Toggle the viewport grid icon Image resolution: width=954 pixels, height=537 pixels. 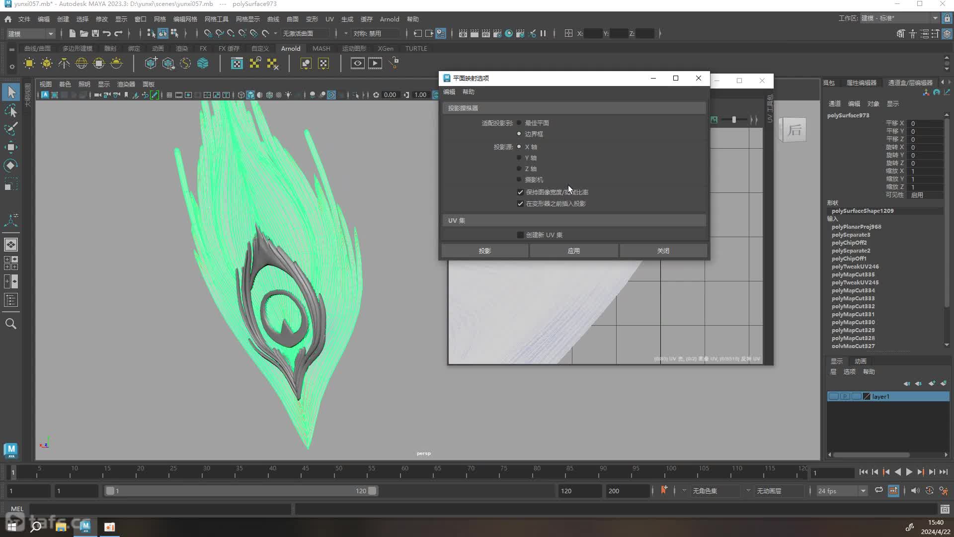pos(169,95)
